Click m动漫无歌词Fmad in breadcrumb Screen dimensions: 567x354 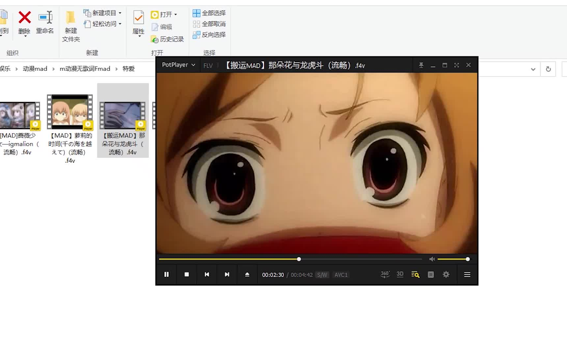(x=85, y=69)
